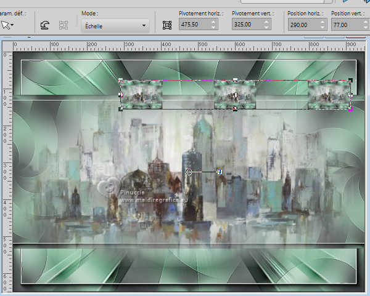Increase the Position horiz. value with up arrow
Viewport: 370px width, 296px height.
point(323,22)
